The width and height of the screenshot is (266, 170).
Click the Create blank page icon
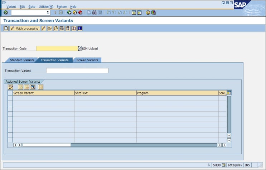click(6, 28)
